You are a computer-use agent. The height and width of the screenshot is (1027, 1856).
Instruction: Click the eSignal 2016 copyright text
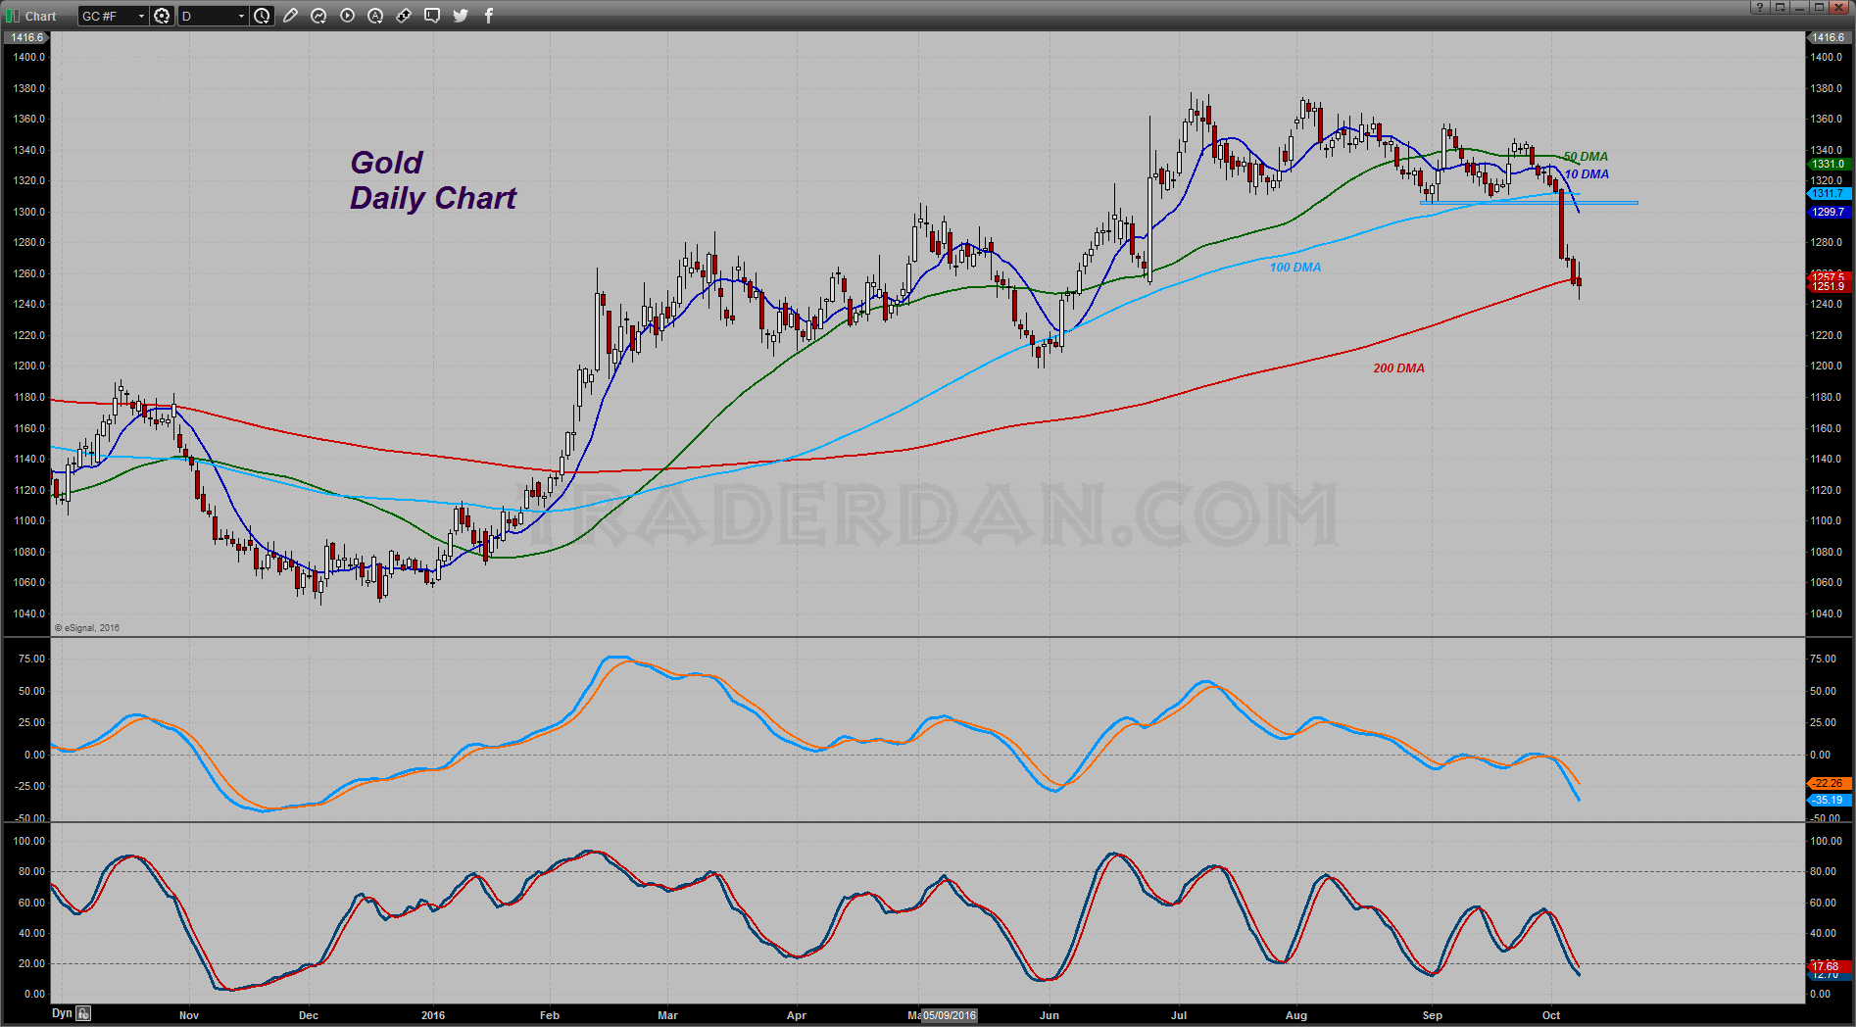[87, 628]
